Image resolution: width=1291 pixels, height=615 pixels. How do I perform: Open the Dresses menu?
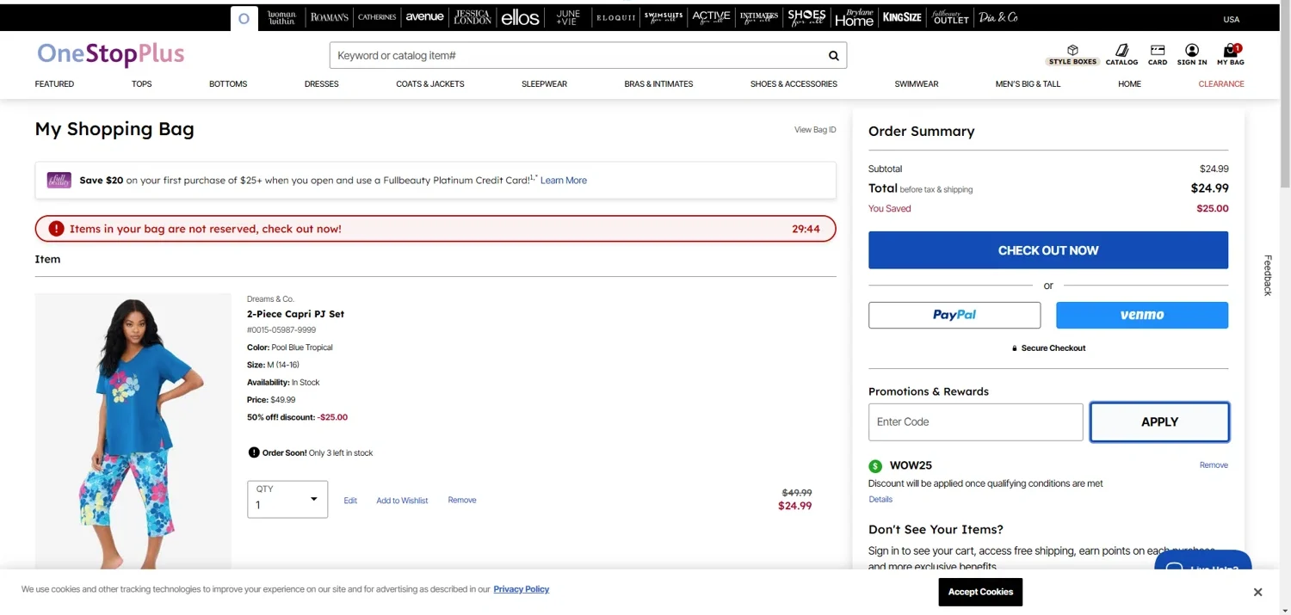(322, 84)
